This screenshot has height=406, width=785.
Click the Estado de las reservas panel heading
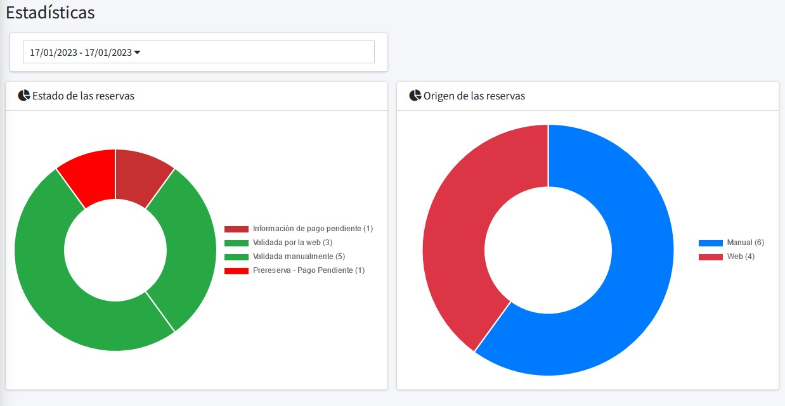tap(83, 96)
